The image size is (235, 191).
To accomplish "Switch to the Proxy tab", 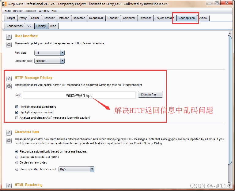I will point(23,18).
